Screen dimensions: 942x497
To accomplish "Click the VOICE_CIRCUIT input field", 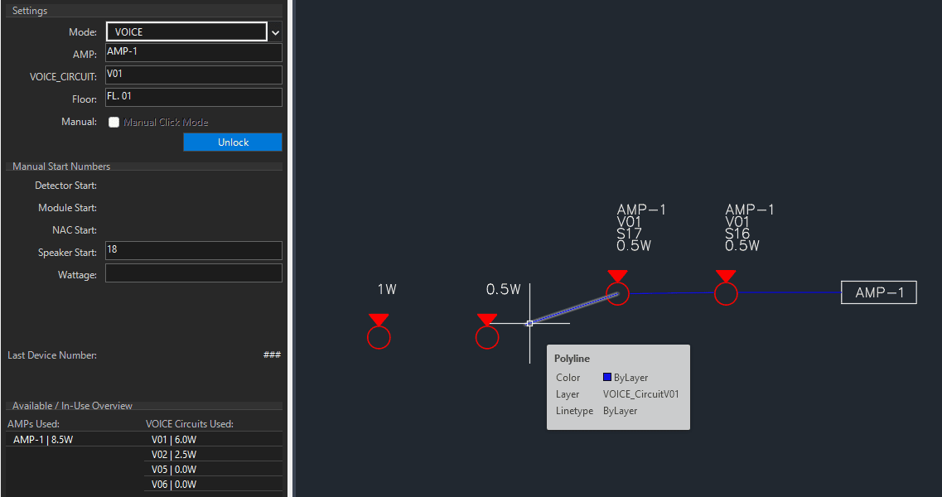I will click(194, 75).
